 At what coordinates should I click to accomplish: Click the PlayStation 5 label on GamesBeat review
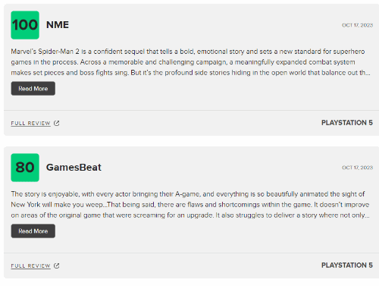click(347, 265)
